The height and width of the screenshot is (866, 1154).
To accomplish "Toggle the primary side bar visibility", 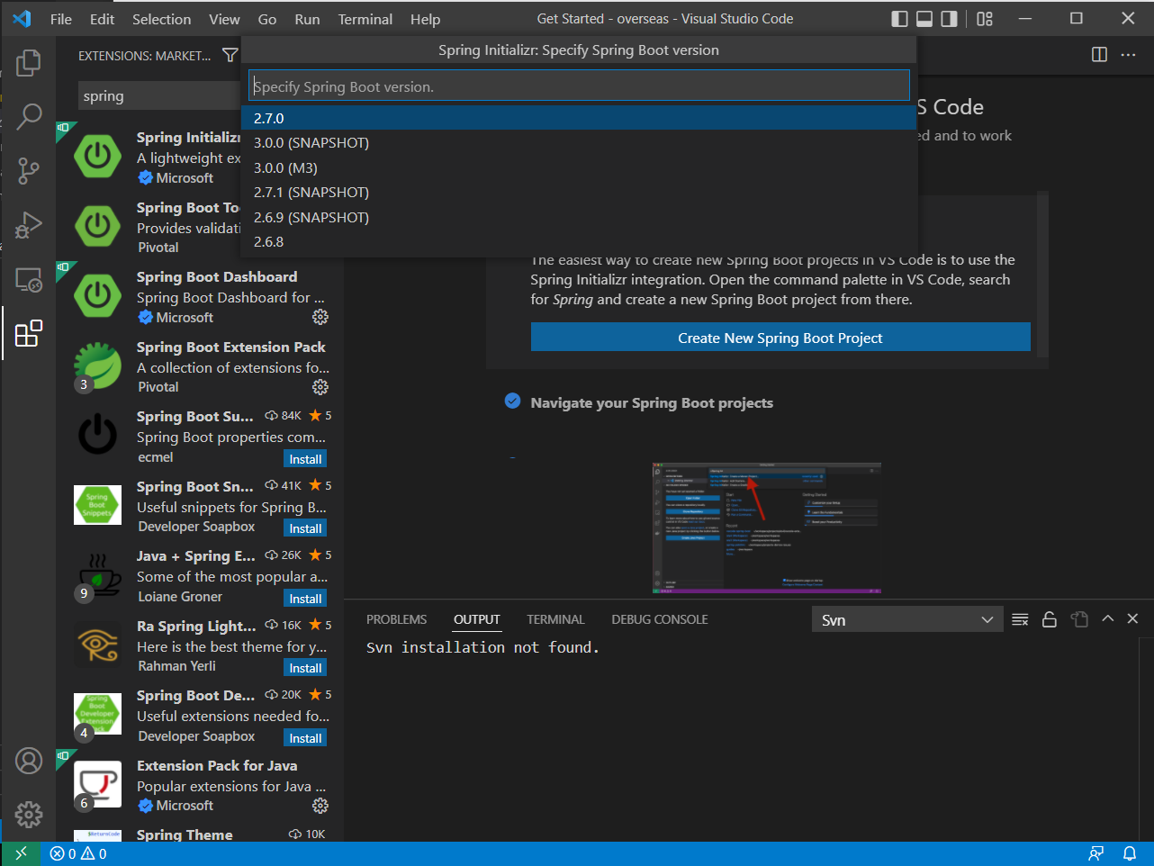I will tap(899, 19).
